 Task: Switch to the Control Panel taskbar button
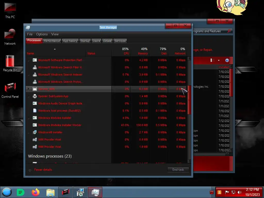(x=65, y=192)
